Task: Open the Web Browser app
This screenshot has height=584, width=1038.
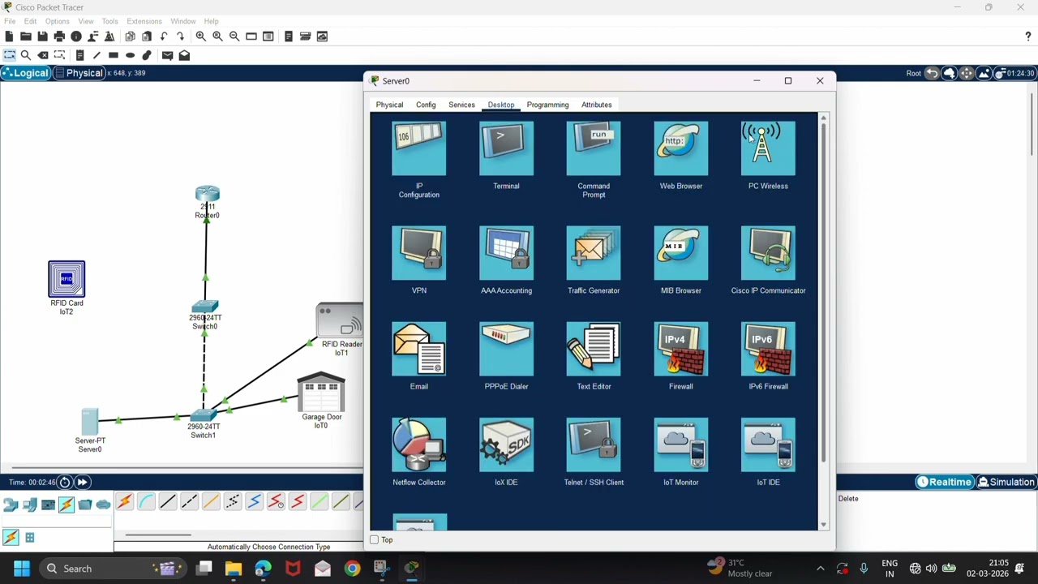Action: point(681,148)
